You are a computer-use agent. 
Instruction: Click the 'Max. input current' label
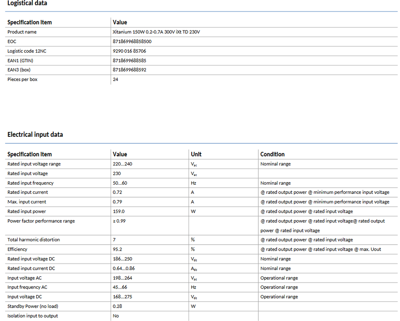pos(27,202)
